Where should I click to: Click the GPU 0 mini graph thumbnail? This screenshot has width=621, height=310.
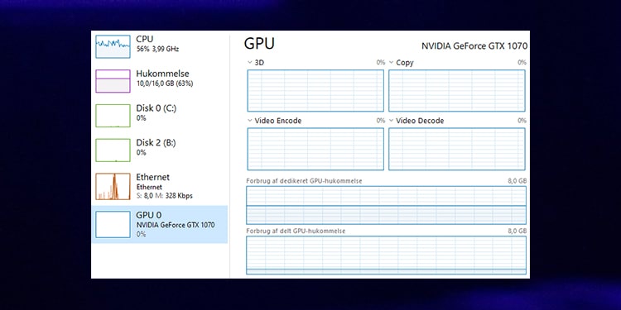[113, 224]
